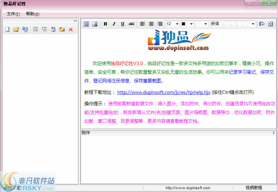Insert a picture using the image icon

tap(95, 24)
